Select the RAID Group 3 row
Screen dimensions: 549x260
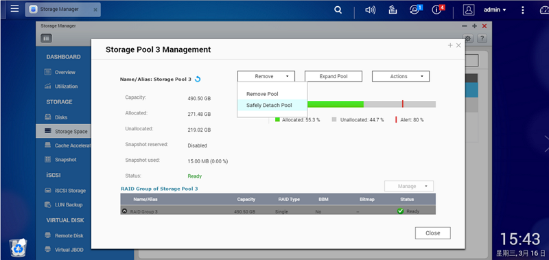278,210
